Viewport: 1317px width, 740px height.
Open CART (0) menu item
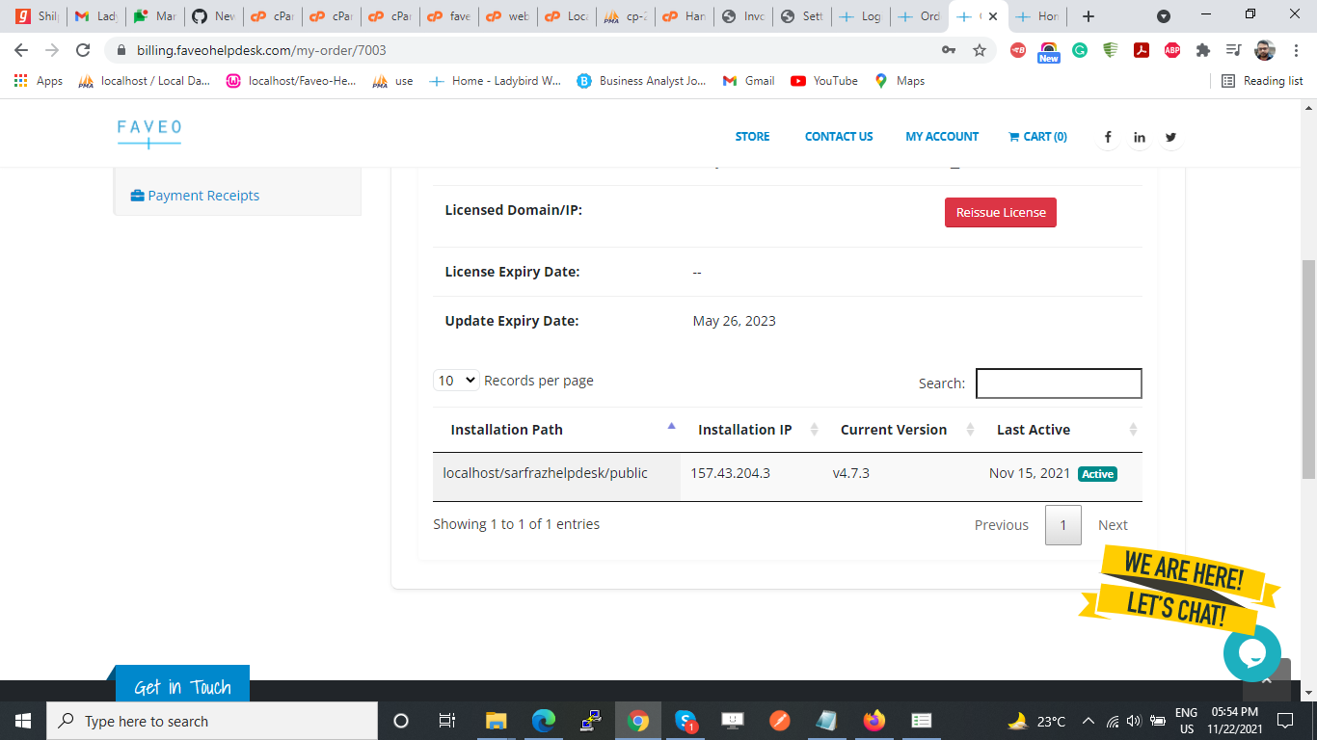[1037, 137]
